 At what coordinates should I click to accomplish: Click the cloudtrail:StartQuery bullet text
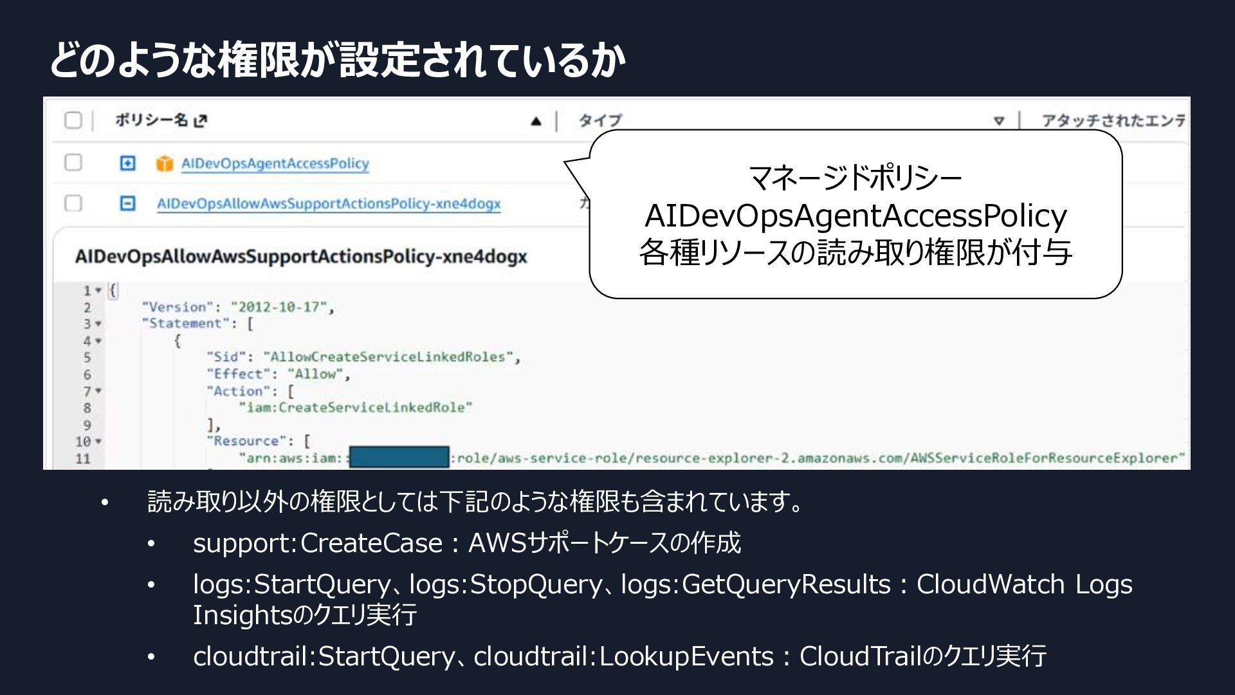[x=619, y=656]
